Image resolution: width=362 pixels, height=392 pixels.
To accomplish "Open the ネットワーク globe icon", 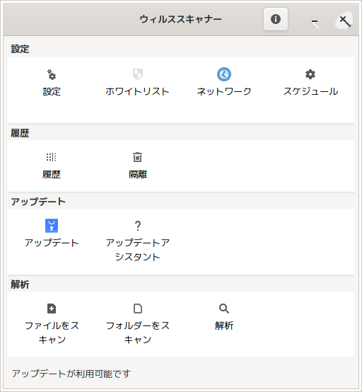I will pyautogui.click(x=224, y=74).
